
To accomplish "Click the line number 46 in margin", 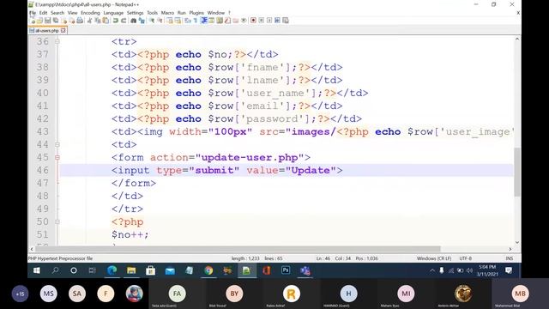I will click(43, 170).
